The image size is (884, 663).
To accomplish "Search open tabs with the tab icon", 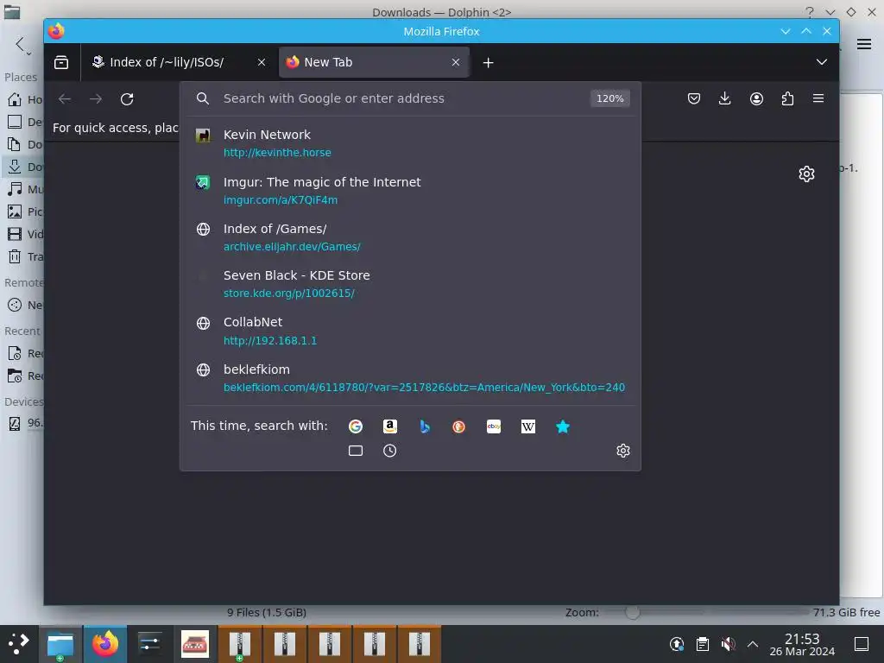I will point(355,451).
